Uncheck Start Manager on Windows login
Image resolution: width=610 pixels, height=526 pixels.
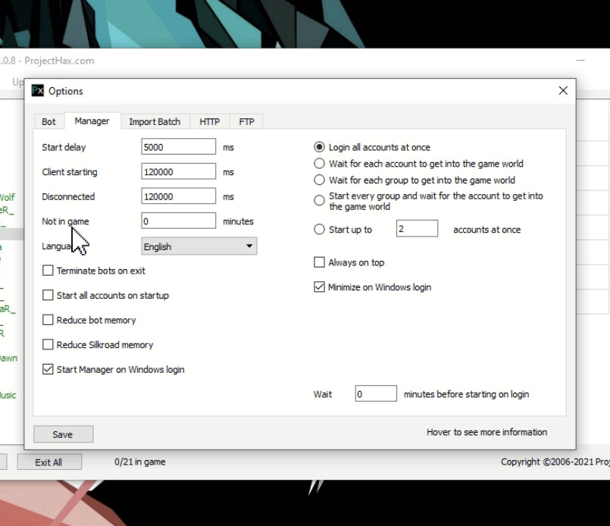tap(48, 370)
